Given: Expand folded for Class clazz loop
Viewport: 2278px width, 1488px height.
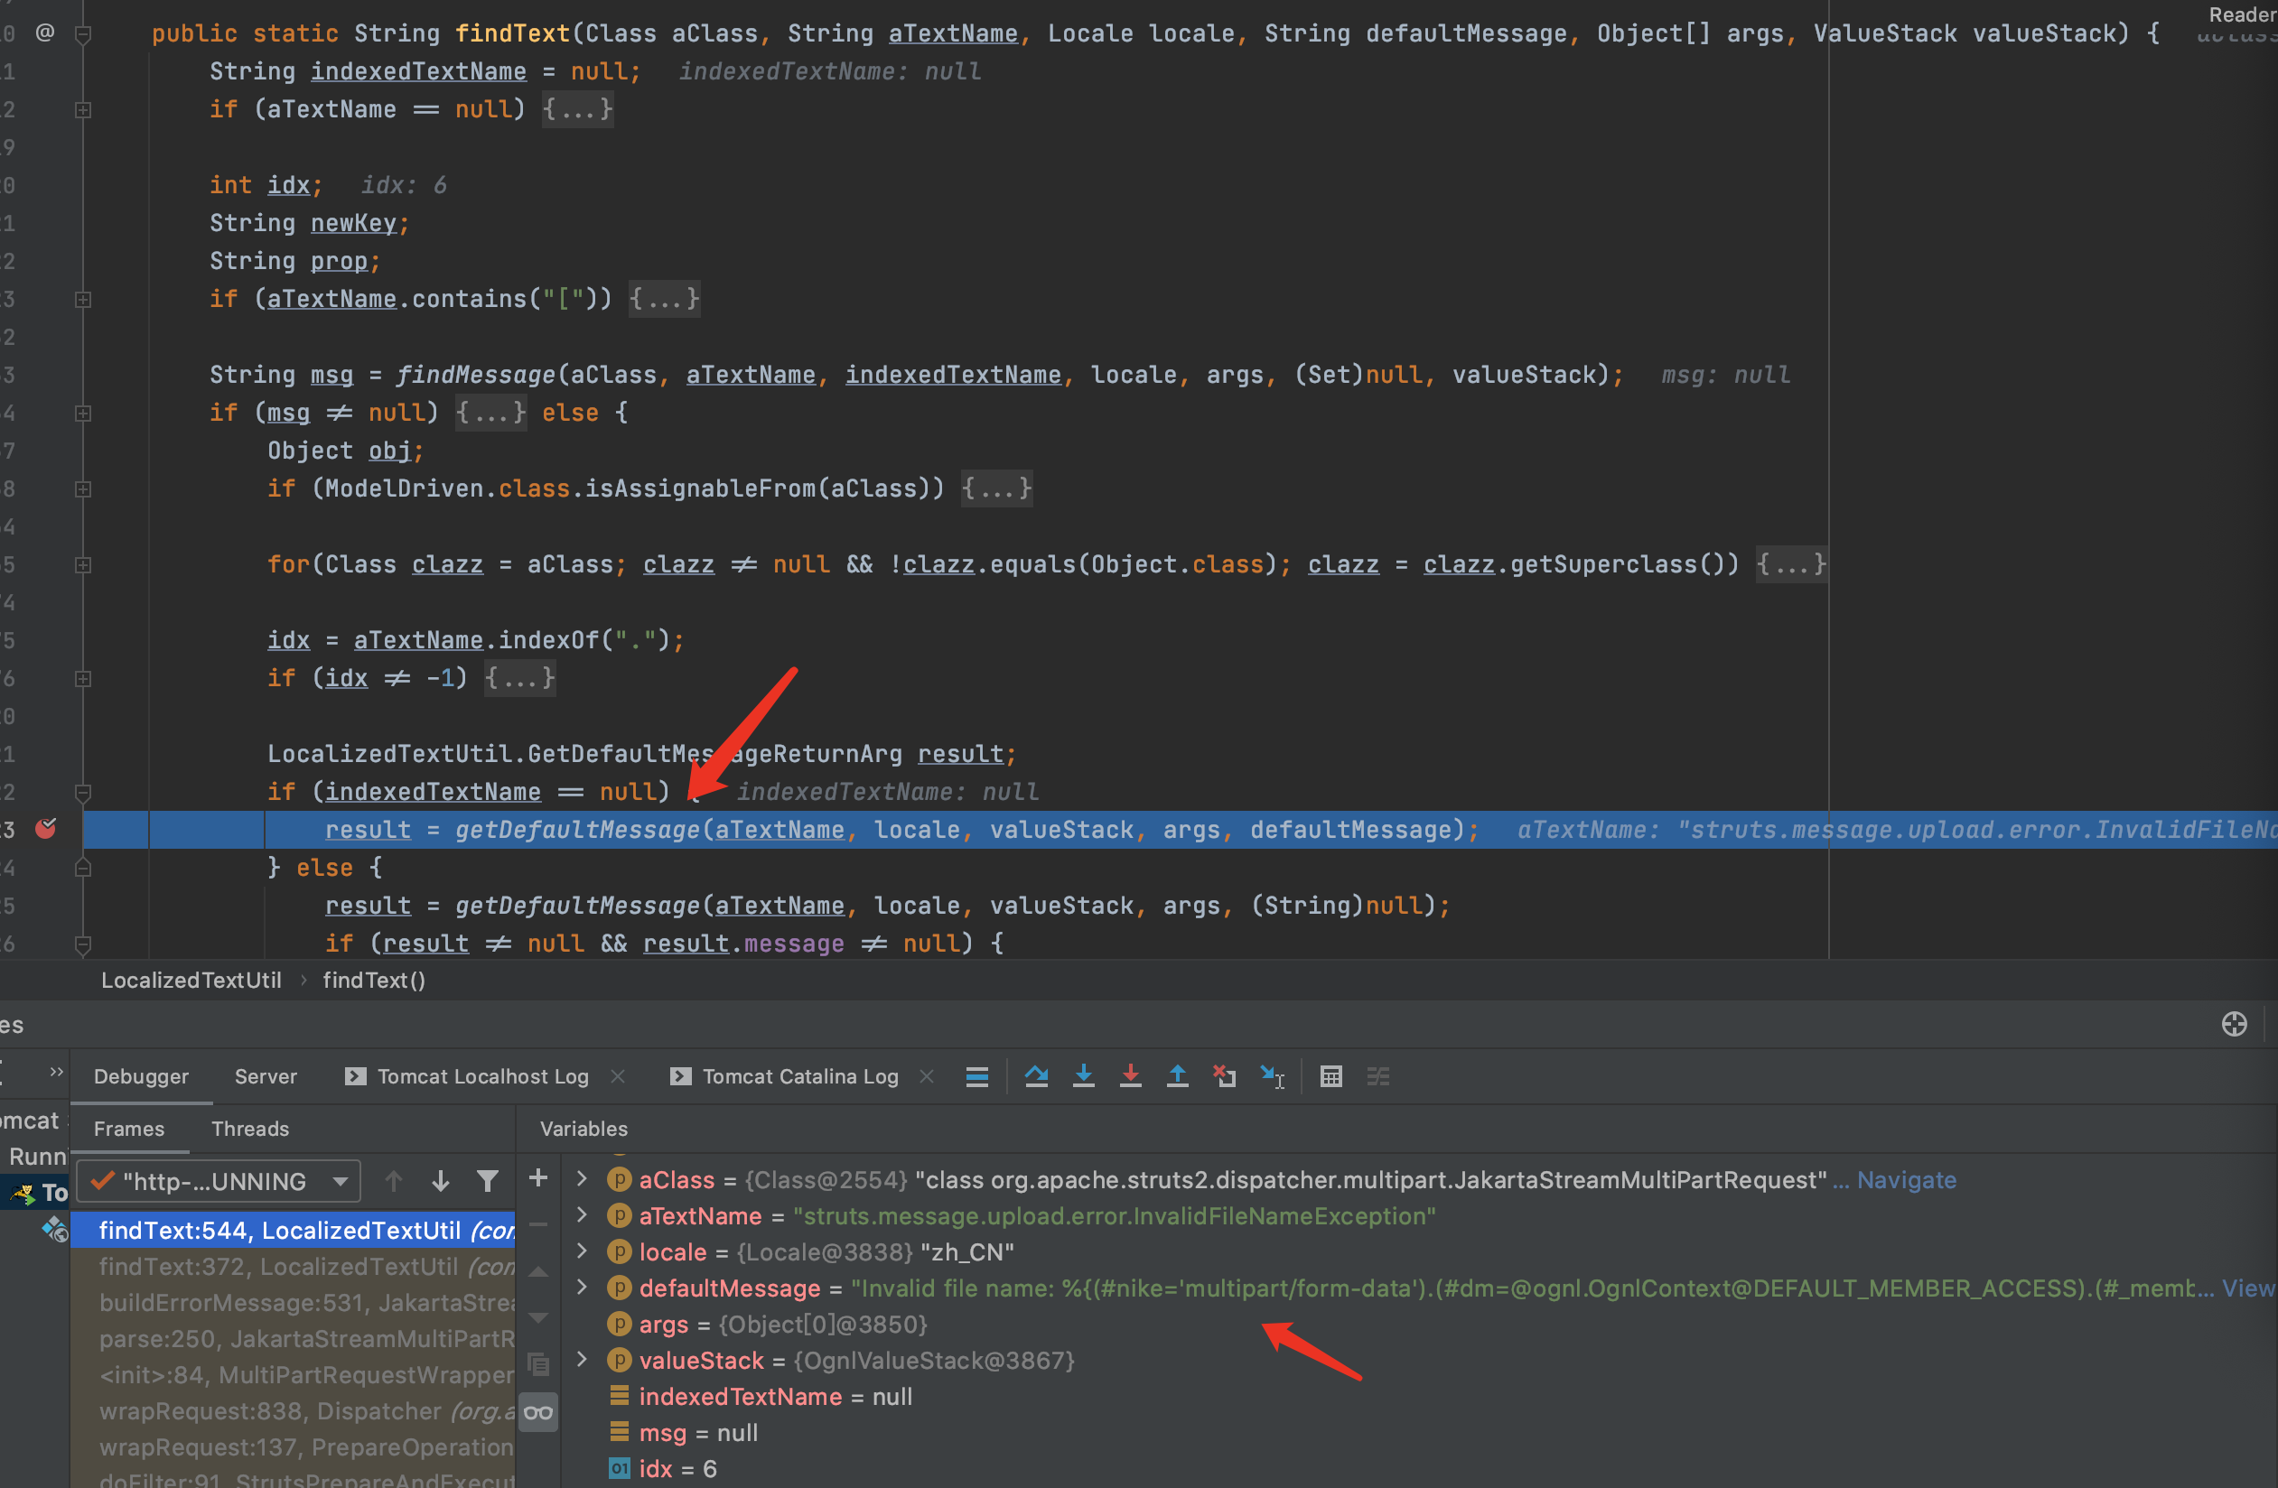Looking at the screenshot, I should (x=1791, y=564).
